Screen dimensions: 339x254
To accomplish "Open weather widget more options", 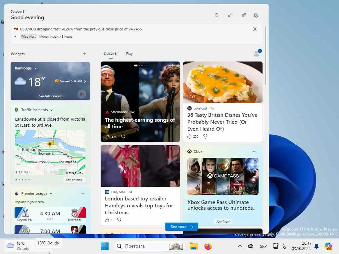I will pos(82,68).
